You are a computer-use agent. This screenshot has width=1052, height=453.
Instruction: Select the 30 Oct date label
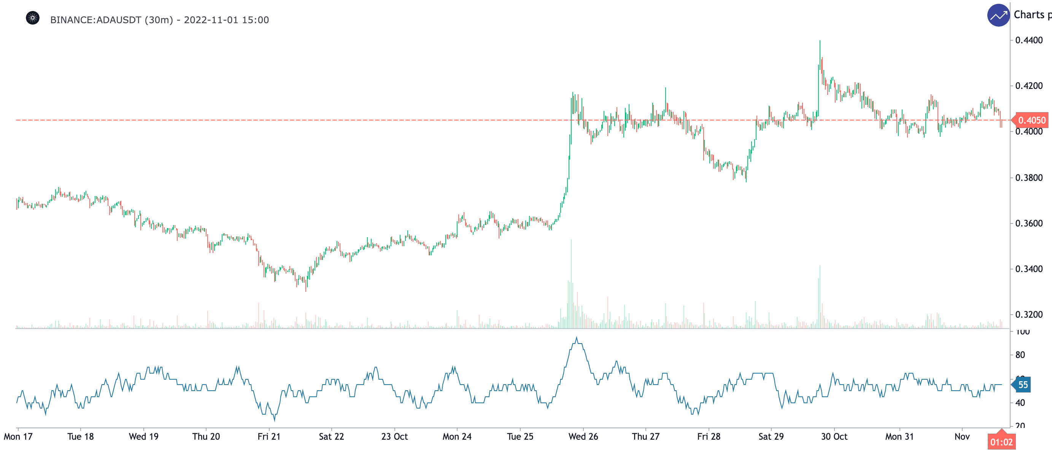[834, 437]
